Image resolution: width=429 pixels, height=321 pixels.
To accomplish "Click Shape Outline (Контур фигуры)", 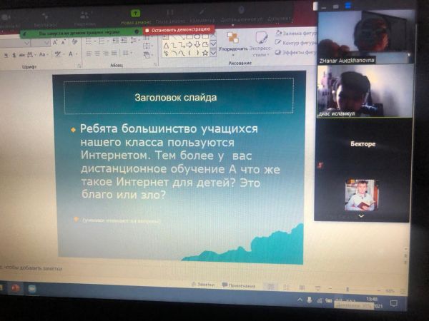I will point(298,42).
